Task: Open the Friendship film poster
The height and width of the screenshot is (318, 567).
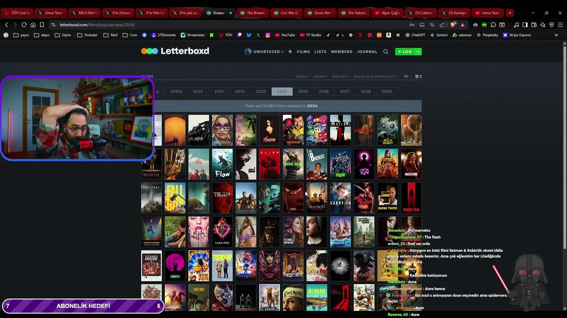Action: 222,266
